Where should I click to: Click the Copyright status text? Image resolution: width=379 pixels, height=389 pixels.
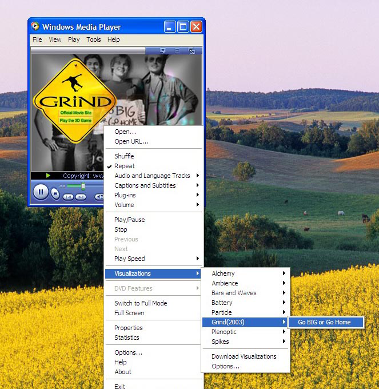(x=83, y=176)
